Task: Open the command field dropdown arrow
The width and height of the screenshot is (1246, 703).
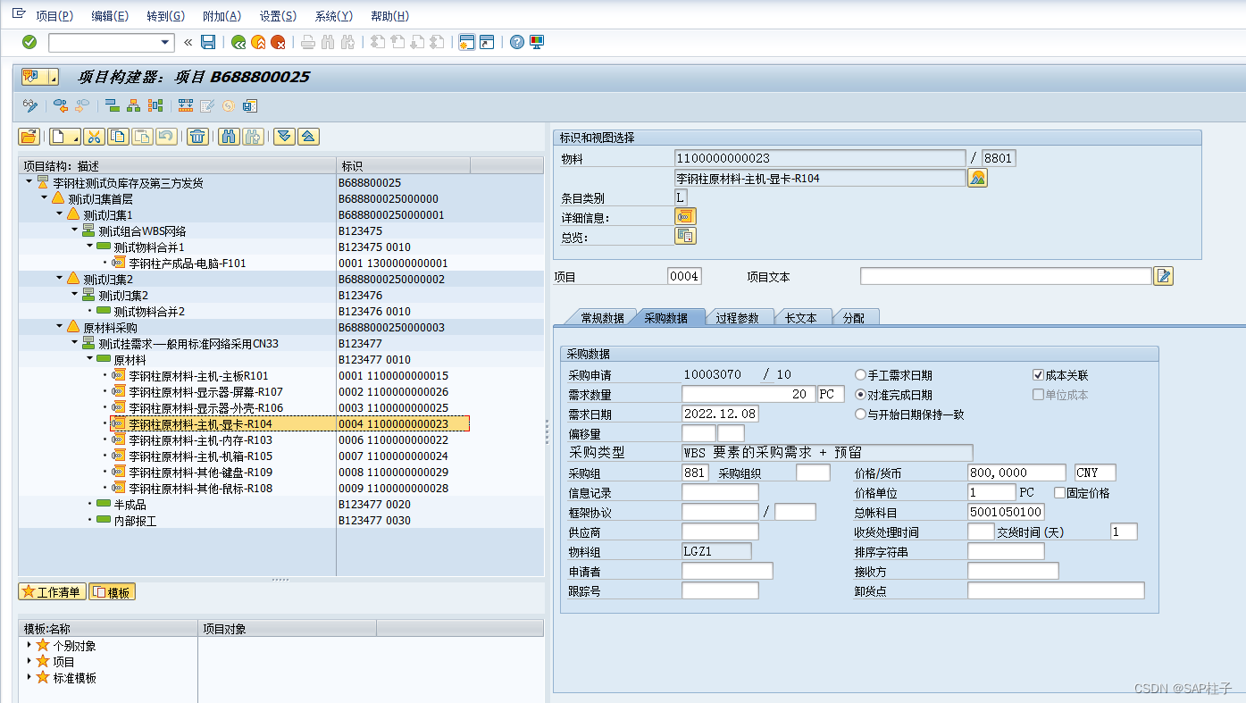Action: pos(165,42)
